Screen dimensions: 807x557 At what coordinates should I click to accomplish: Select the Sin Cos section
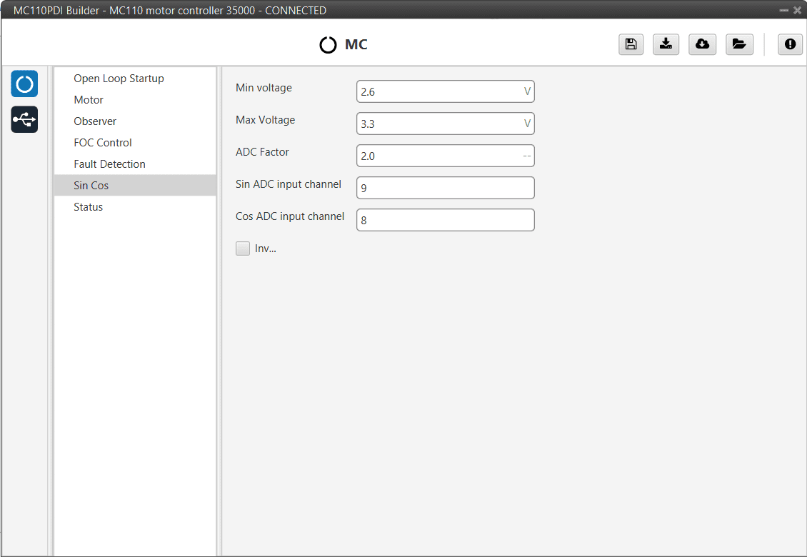click(135, 186)
